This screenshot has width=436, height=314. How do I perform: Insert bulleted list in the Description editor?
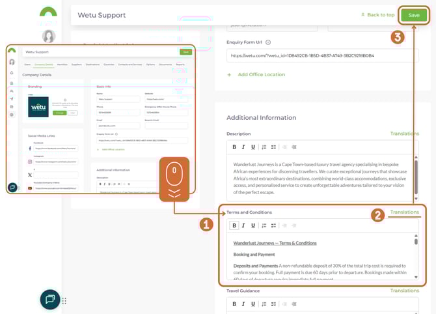pyautogui.click(x=273, y=147)
